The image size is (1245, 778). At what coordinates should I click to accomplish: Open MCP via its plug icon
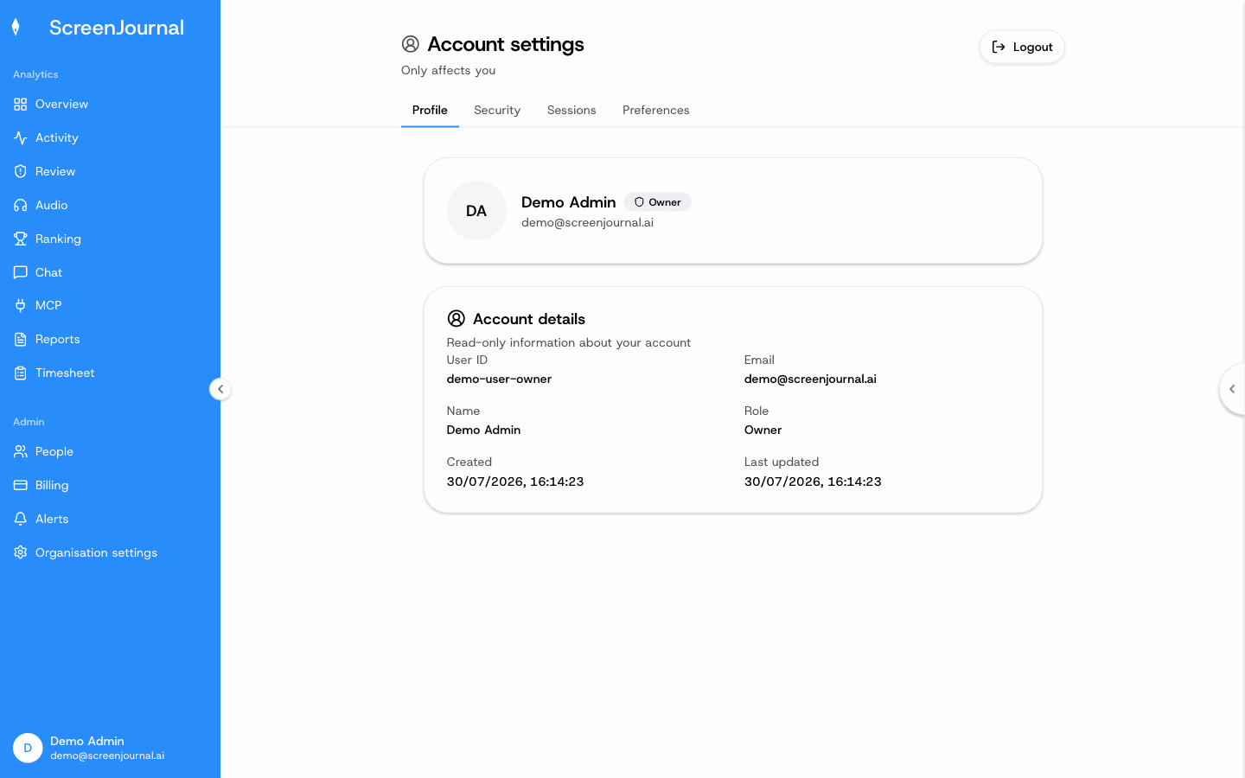tap(21, 306)
